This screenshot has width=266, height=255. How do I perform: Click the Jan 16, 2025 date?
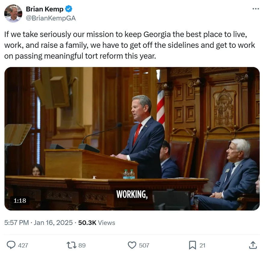[x=53, y=223]
